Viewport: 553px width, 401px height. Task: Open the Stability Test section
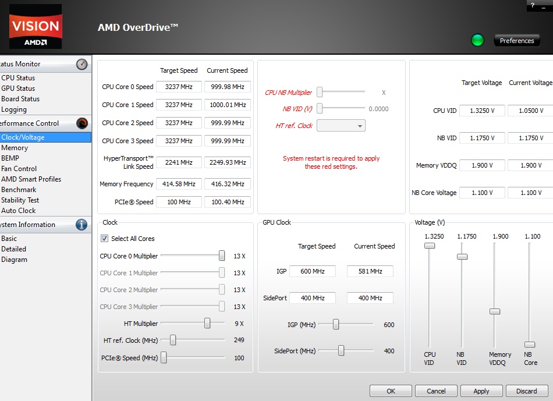(20, 200)
